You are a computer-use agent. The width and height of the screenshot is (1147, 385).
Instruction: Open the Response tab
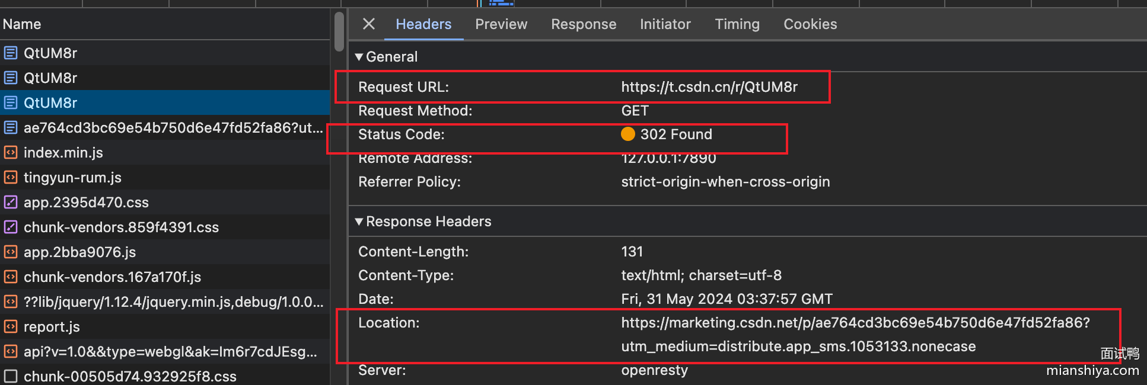[583, 24]
